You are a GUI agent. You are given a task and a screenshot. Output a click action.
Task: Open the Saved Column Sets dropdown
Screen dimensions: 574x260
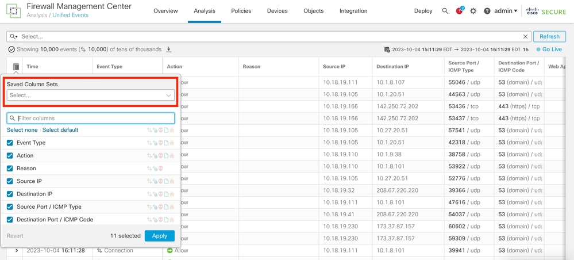pos(90,95)
